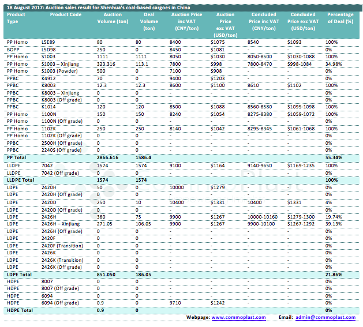This screenshot has height=327, width=363.
Task: Click the S1003 (Powder) product code cell
Action: [x=61, y=70]
